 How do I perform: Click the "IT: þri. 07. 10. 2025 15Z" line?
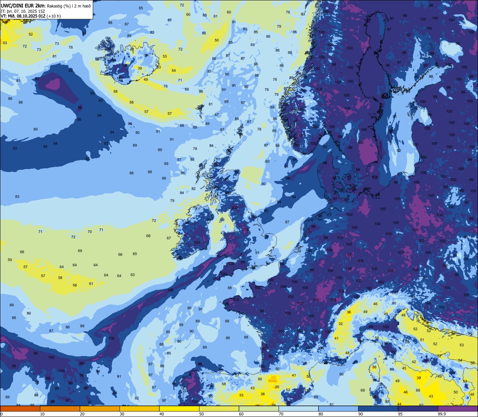(23, 11)
